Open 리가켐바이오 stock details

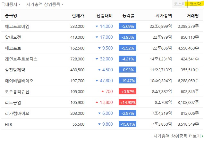[x=17, y=114]
